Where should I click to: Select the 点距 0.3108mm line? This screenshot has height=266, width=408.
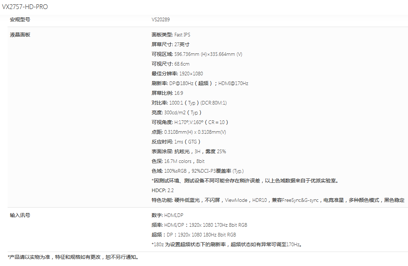tap(188, 132)
